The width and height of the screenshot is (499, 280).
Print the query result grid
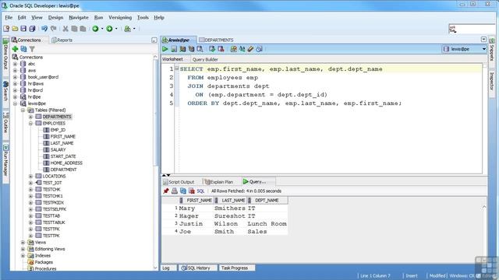click(x=175, y=191)
